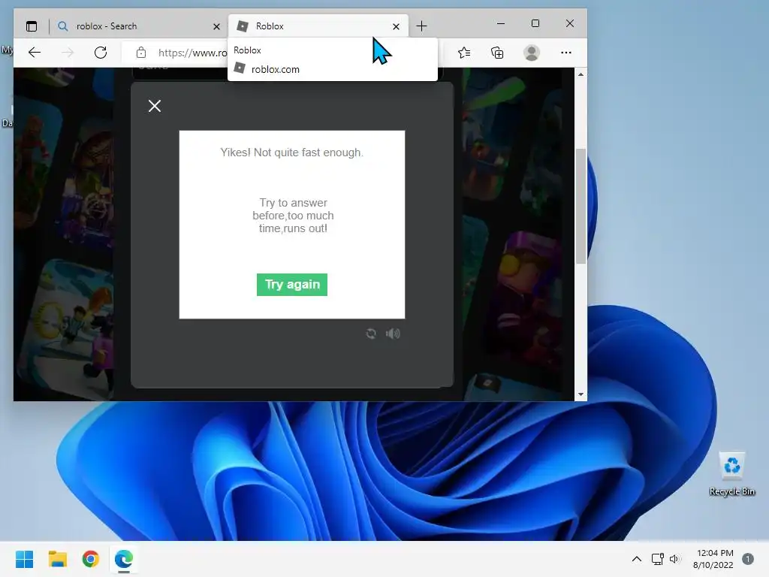Image resolution: width=769 pixels, height=577 pixels.
Task: Click the scrollbar up arrow
Action: tap(581, 74)
